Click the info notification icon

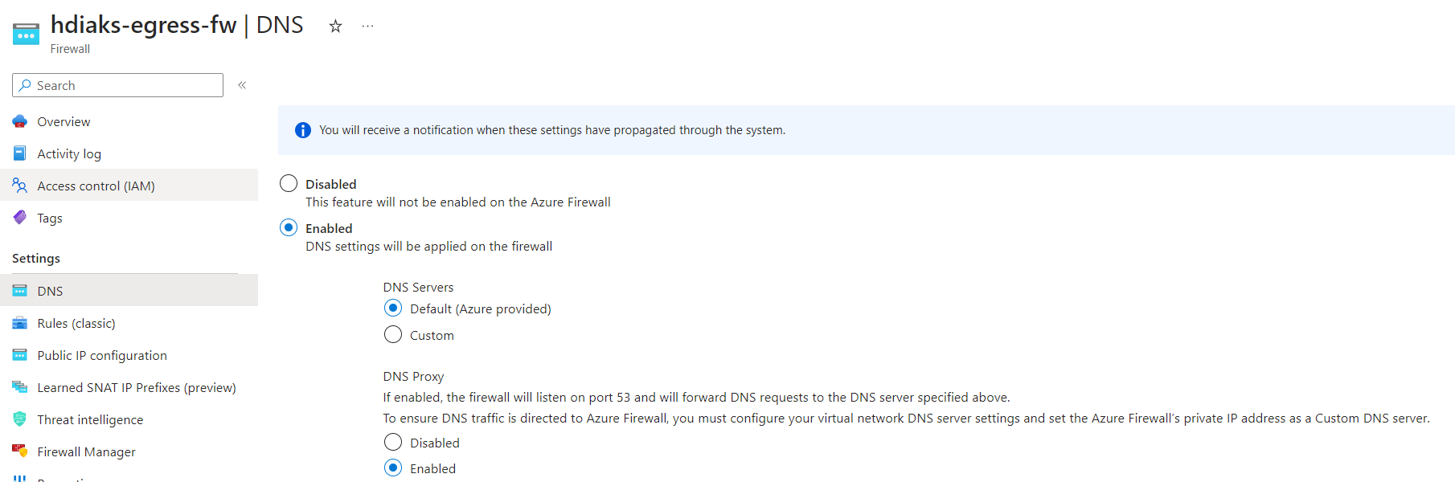303,130
